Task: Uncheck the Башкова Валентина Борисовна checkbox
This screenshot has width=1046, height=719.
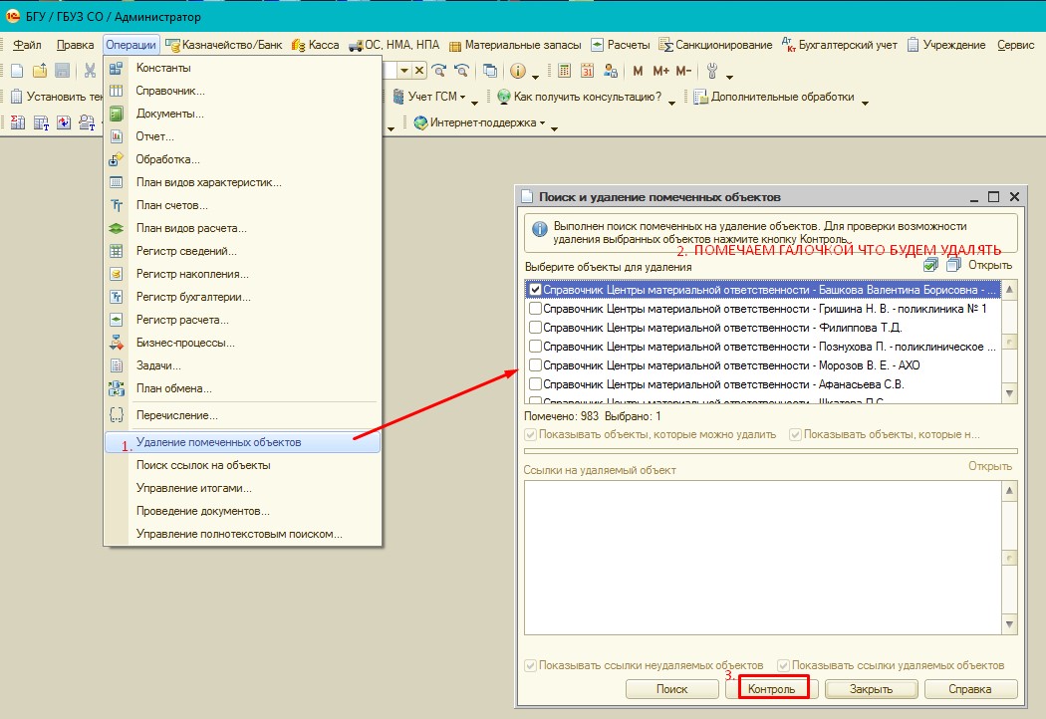Action: pos(535,290)
